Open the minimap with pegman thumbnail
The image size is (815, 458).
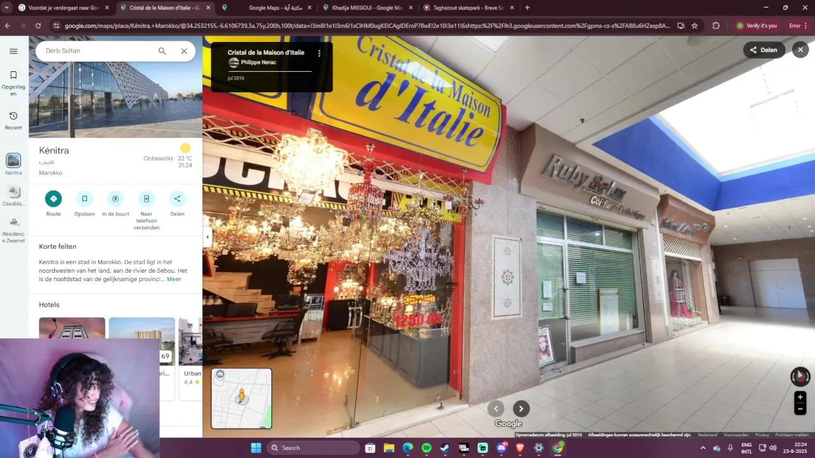click(241, 398)
